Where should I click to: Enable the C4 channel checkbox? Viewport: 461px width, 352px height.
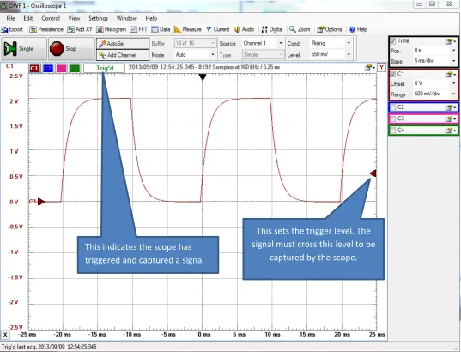tap(393, 130)
